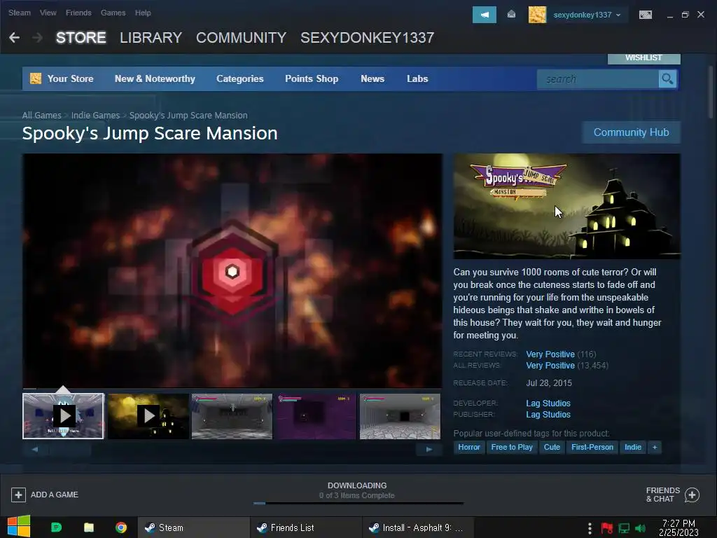Select the purple room screenshot thumbnail
Screen dimensions: 717x538
(x=316, y=416)
